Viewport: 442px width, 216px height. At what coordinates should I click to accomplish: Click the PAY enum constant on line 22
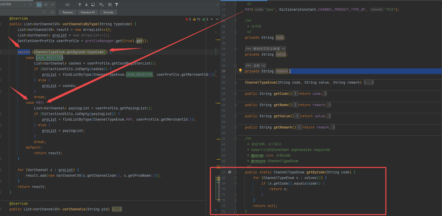(248, 9)
